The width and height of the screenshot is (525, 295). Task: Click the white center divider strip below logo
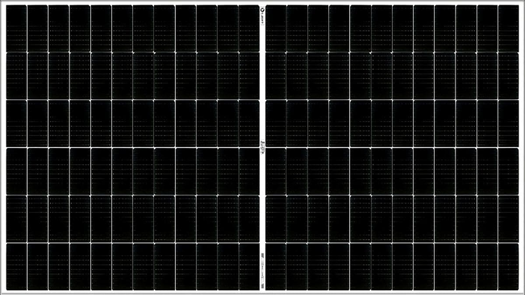click(262, 79)
